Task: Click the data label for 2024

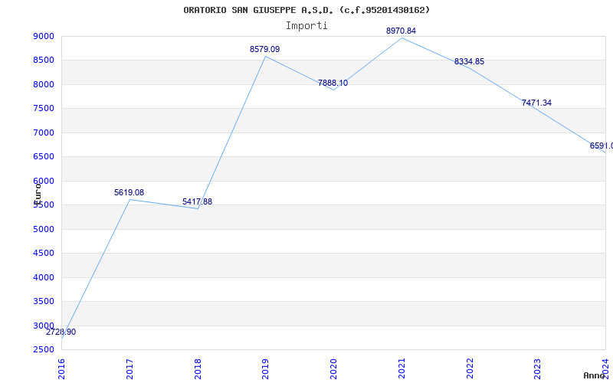Action: click(x=602, y=146)
